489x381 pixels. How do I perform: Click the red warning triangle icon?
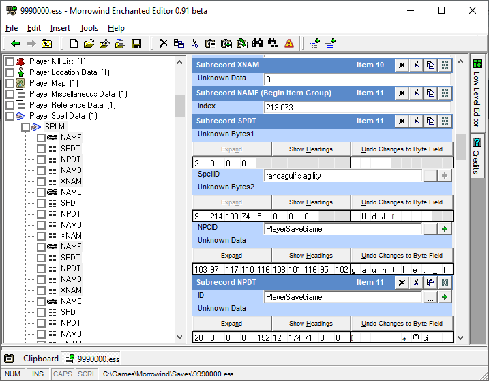click(x=289, y=44)
